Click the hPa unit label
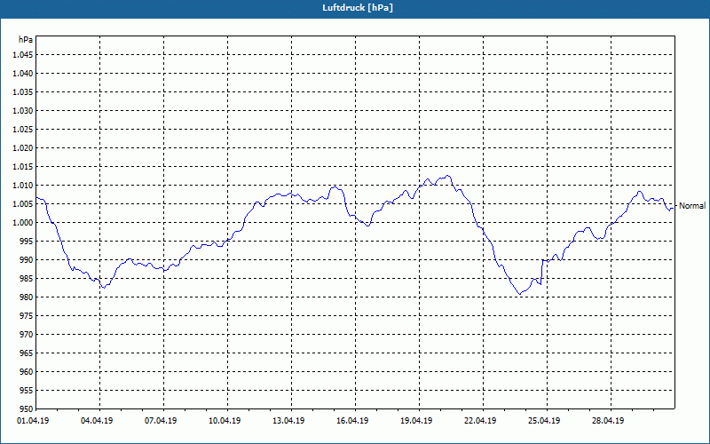The height and width of the screenshot is (444, 710). [x=26, y=40]
